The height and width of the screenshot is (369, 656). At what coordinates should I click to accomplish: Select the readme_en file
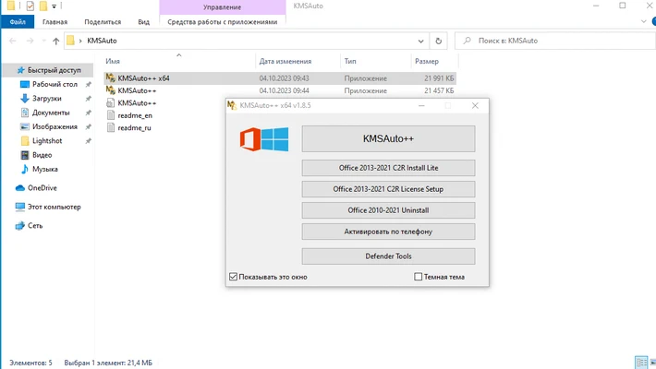click(x=135, y=115)
